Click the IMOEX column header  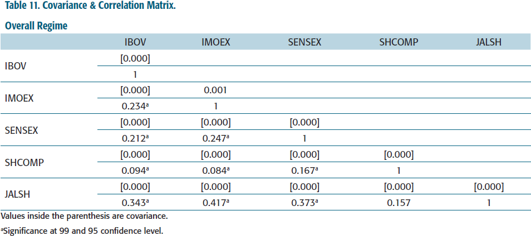click(216, 42)
